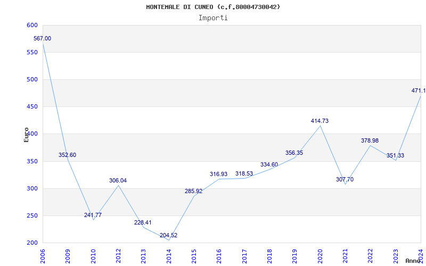Viewport: 426px width, 266px height.
Task: Click the 200 y-axis value
Action: tap(31, 243)
